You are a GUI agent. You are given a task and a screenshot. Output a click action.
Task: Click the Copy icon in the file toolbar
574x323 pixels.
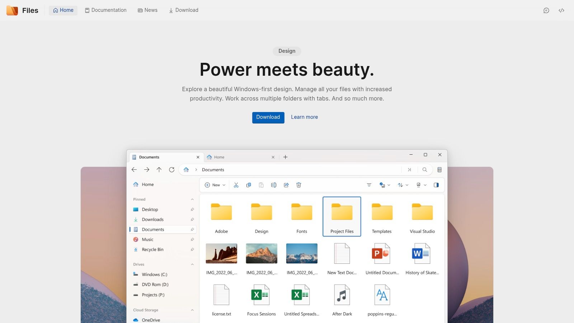point(248,185)
